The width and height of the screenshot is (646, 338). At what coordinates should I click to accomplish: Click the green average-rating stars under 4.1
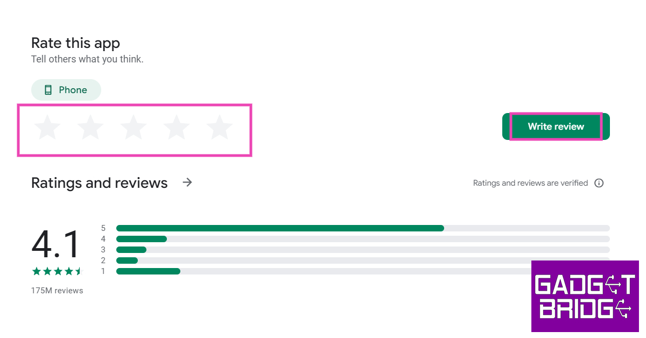[x=57, y=271]
